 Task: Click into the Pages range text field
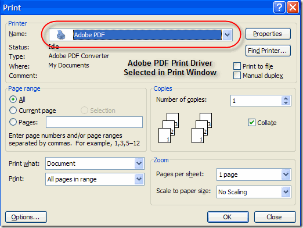point(94,122)
